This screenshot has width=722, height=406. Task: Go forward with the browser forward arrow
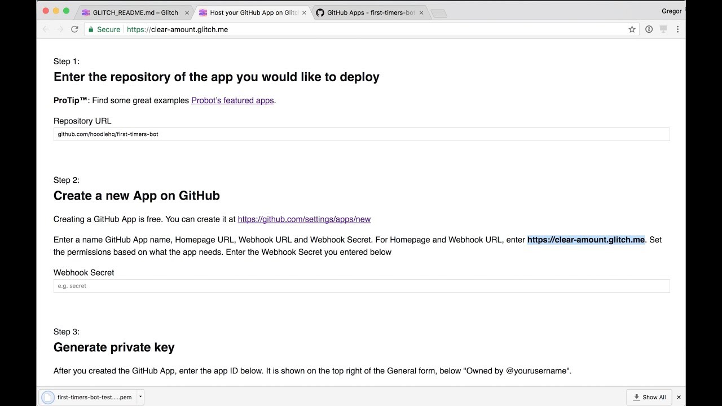(x=60, y=29)
